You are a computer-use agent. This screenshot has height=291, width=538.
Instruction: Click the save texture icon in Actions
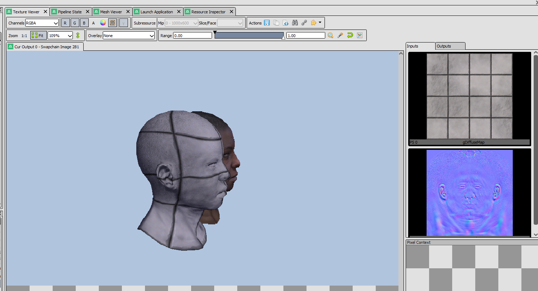tap(267, 23)
